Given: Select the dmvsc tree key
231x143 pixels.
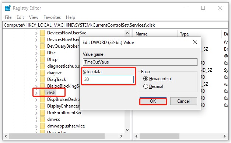Looking at the screenshot, I should [53, 119].
